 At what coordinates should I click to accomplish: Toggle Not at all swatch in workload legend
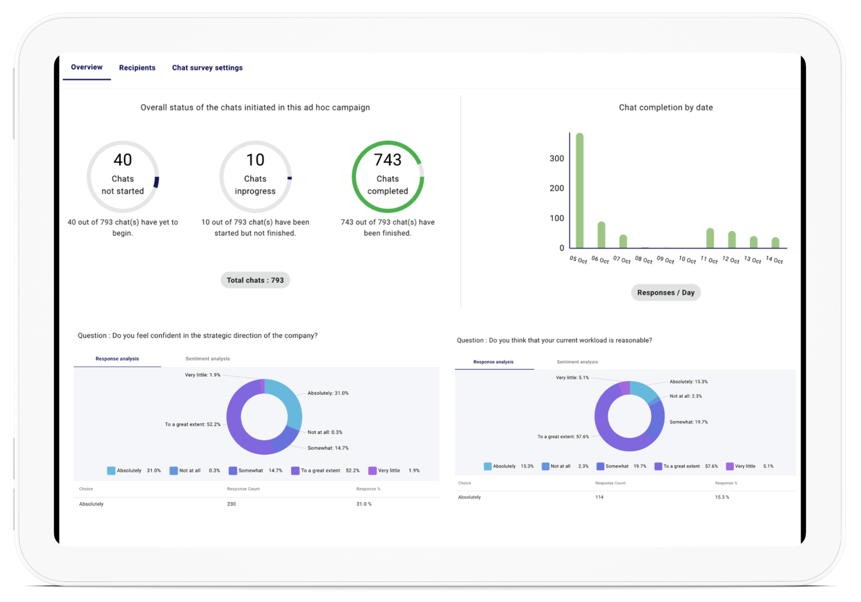pos(545,467)
